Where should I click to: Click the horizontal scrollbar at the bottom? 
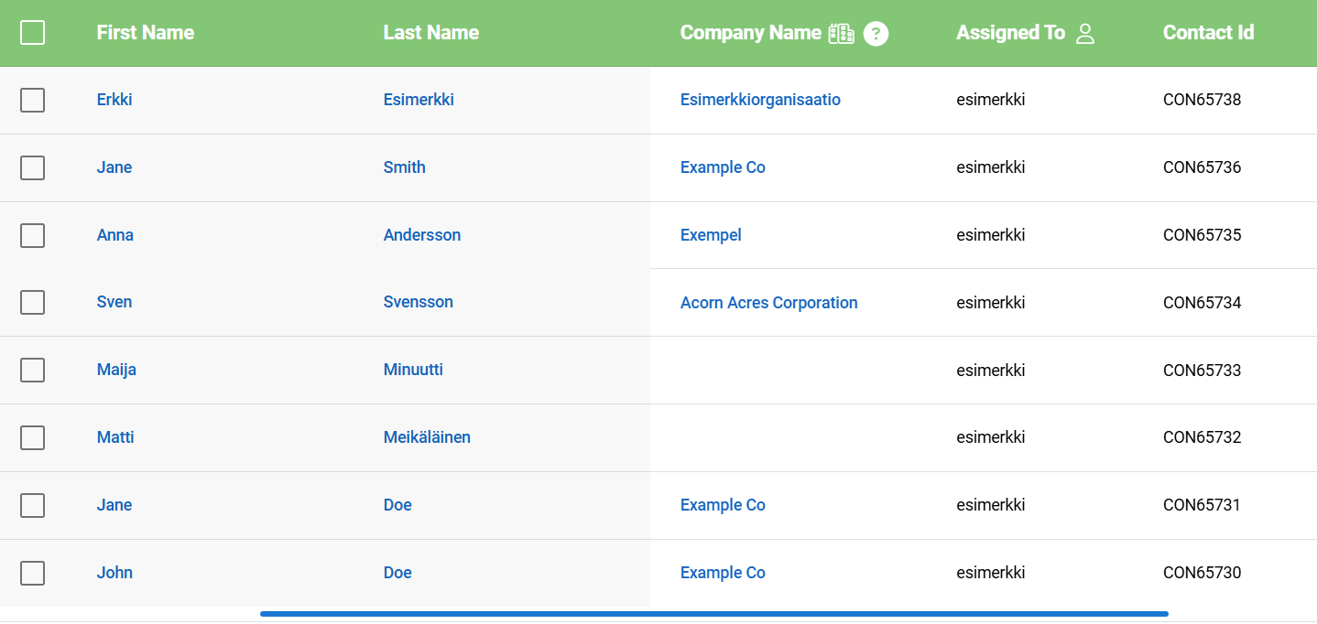713,613
